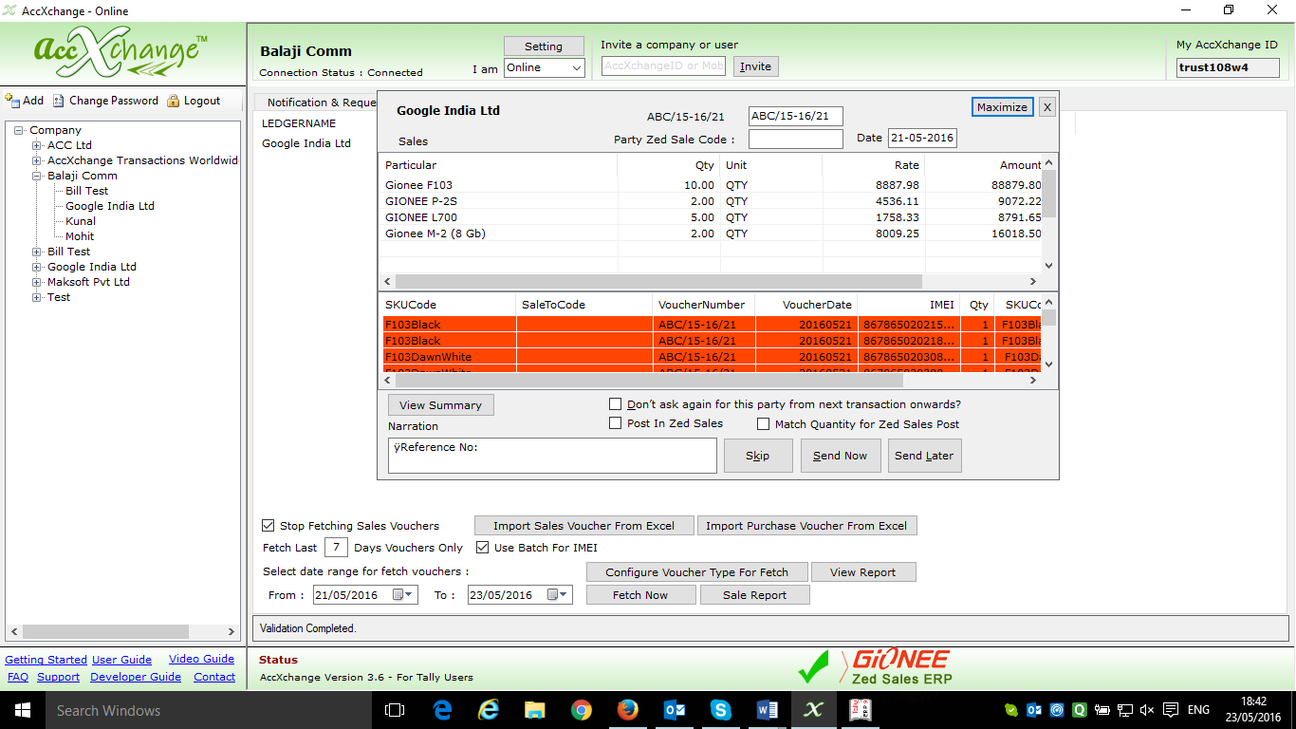
Task: Click the Skip button
Action: [x=758, y=456]
